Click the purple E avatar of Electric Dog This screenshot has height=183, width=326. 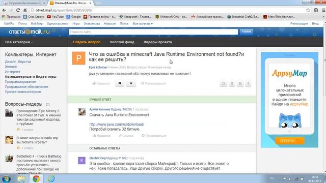[x=81, y=161]
